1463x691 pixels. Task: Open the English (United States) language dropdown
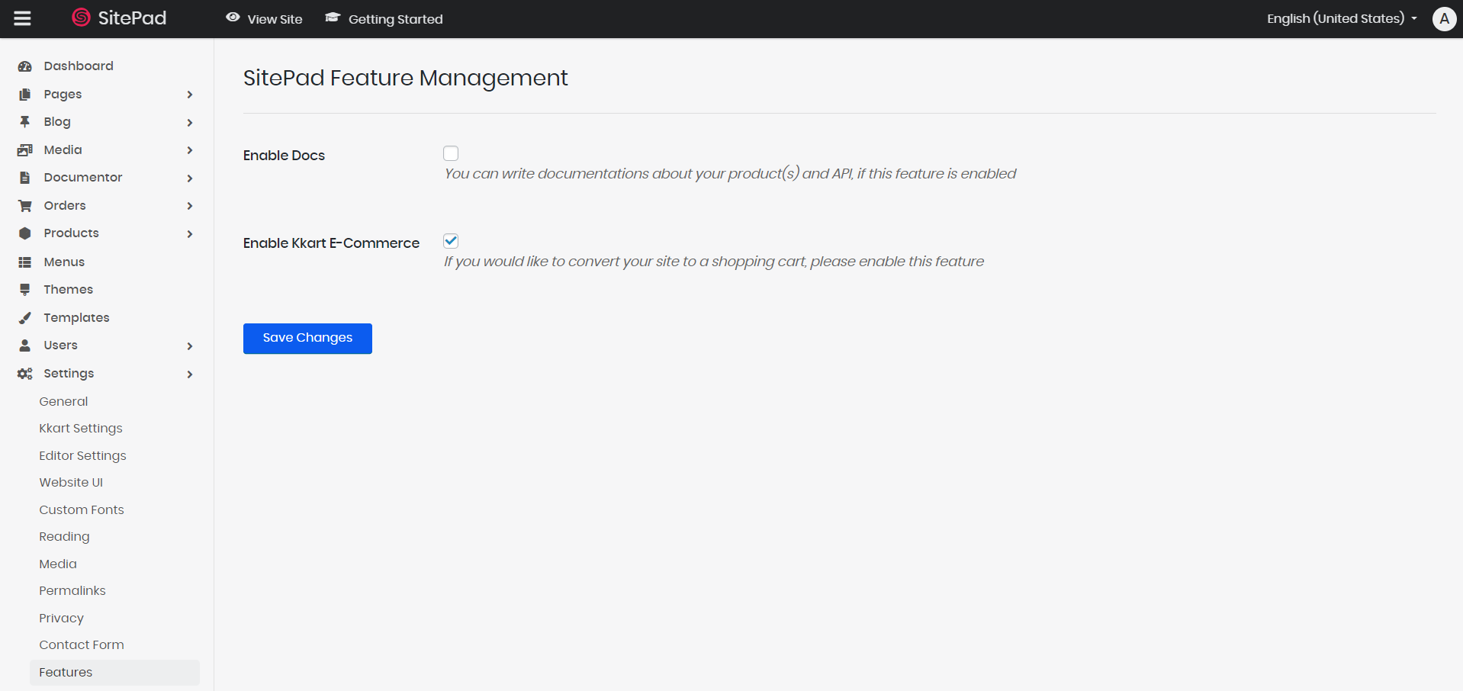pyautogui.click(x=1342, y=18)
